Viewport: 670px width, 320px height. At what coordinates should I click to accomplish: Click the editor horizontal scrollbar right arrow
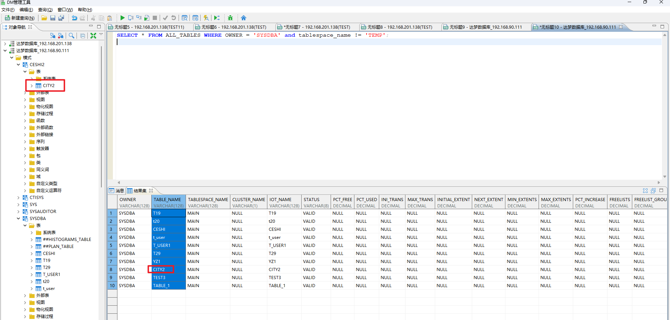[659, 183]
